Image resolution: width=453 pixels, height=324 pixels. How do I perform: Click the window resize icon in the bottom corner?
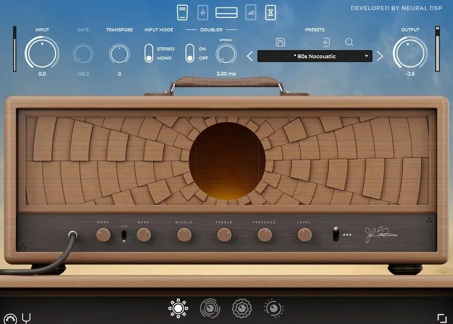(x=442, y=318)
